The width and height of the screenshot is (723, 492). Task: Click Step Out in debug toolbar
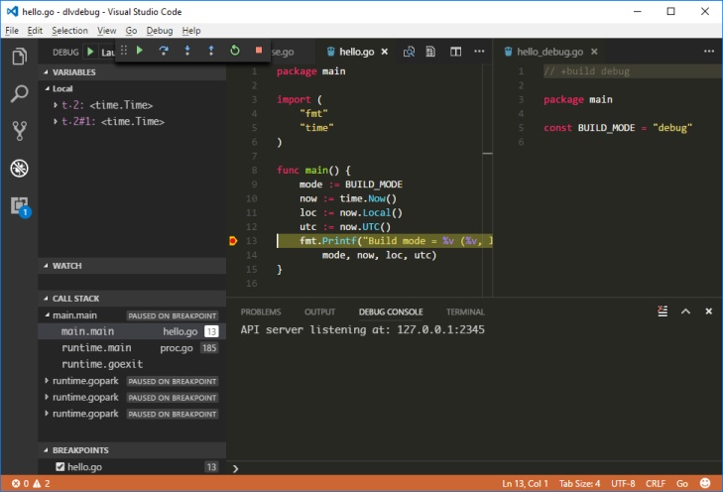pyautogui.click(x=211, y=51)
